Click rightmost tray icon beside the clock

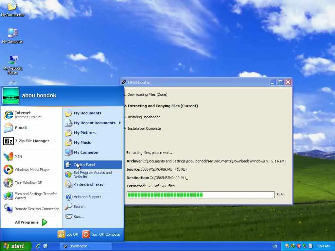click(x=311, y=246)
